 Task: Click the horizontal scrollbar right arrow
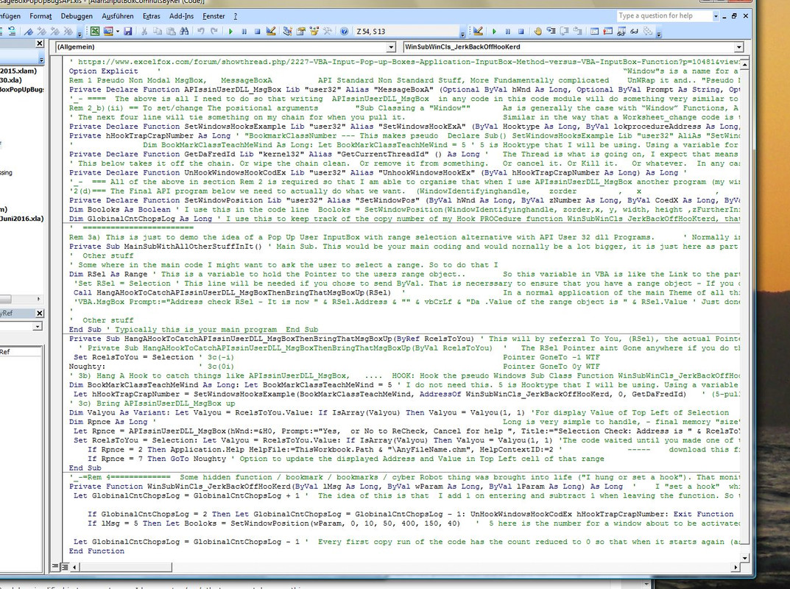[736, 568]
